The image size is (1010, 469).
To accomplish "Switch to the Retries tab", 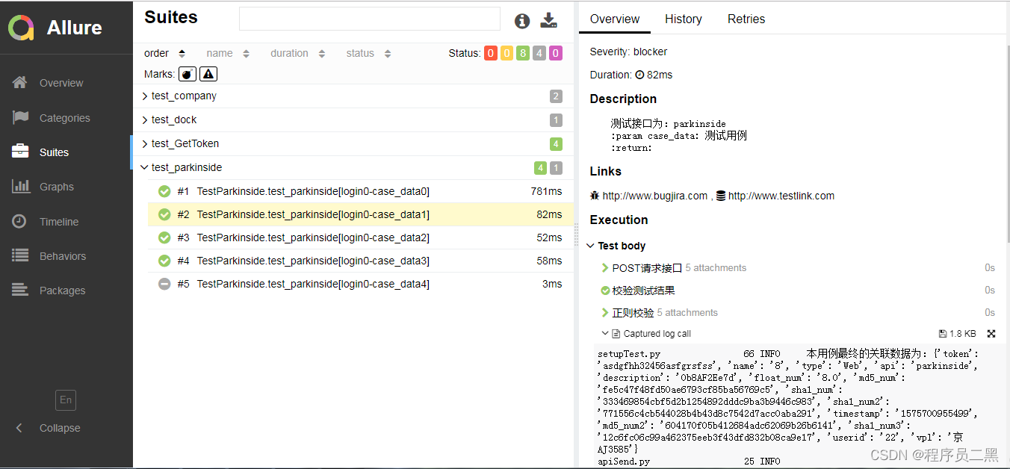I will pos(746,19).
